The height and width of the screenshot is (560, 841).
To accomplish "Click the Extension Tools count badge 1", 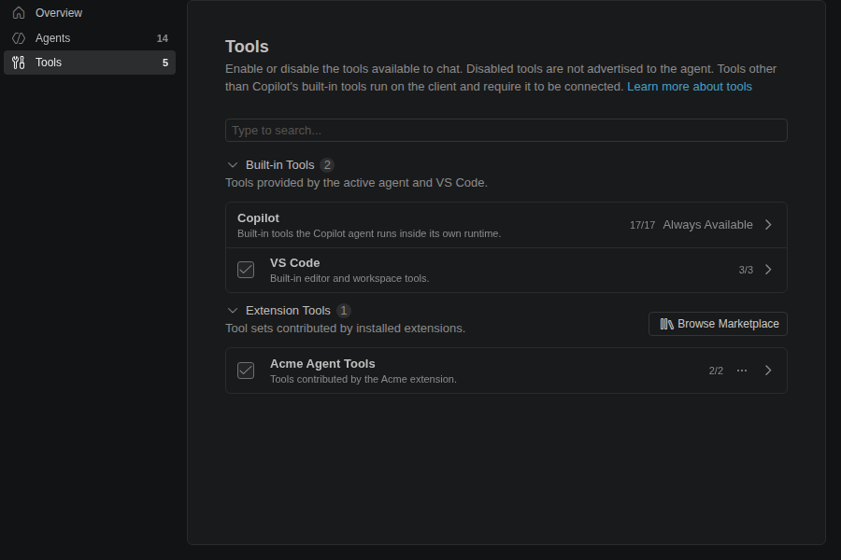I will click(343, 311).
